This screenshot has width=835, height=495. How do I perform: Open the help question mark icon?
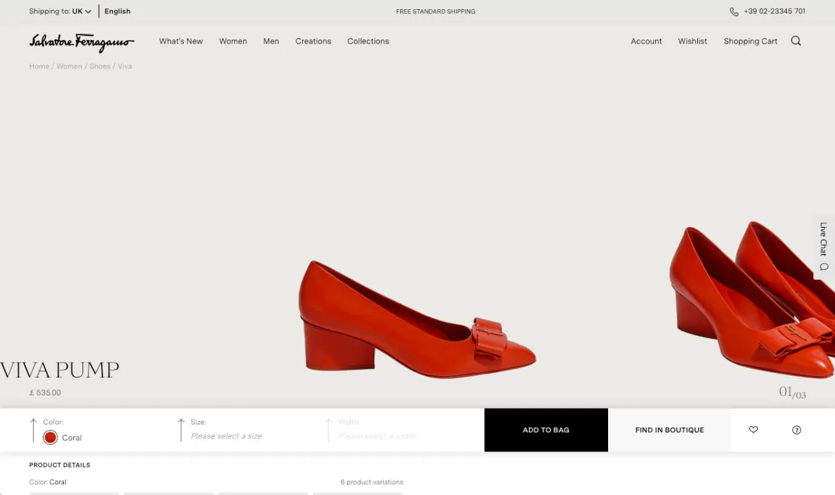tap(796, 430)
